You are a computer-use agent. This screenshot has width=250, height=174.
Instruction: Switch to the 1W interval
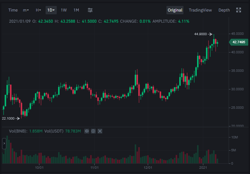(x=64, y=10)
